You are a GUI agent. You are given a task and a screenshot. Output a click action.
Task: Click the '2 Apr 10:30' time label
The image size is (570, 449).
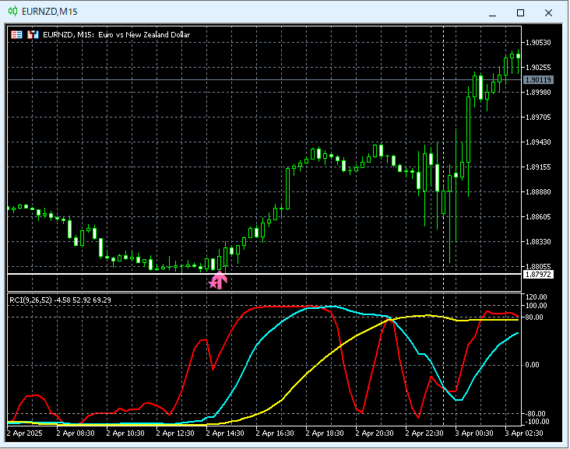(125, 433)
